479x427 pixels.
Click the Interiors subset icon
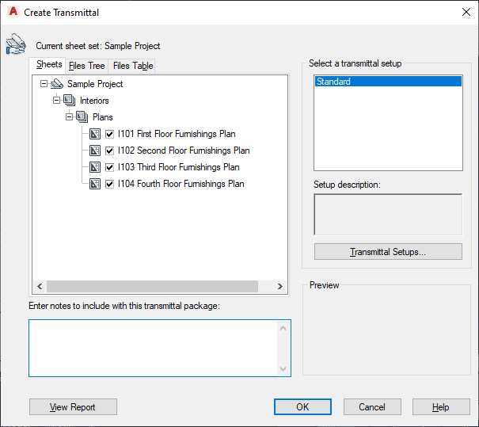click(x=70, y=101)
